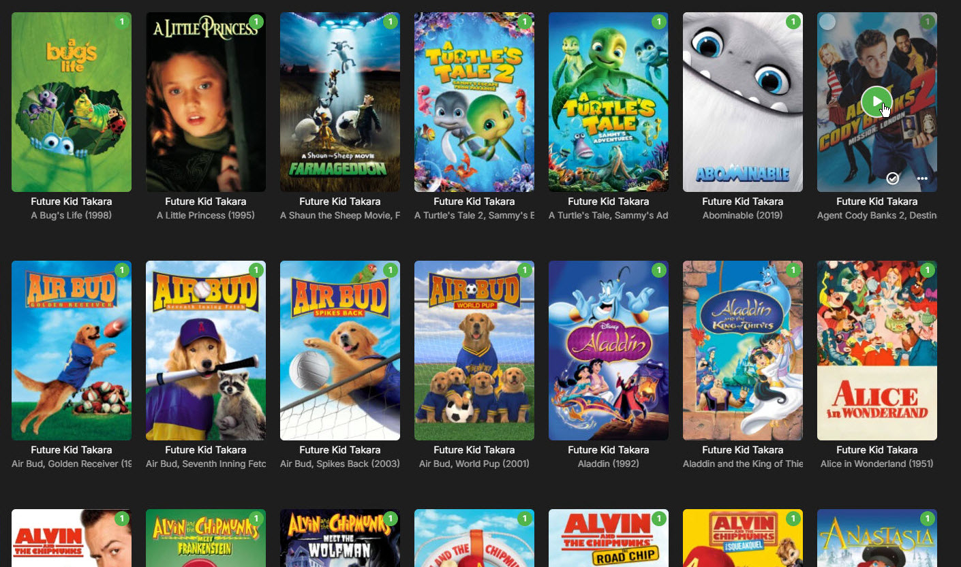Click the Air Bud, Spikes Back (2003) title
961x567 pixels.
pos(340,464)
